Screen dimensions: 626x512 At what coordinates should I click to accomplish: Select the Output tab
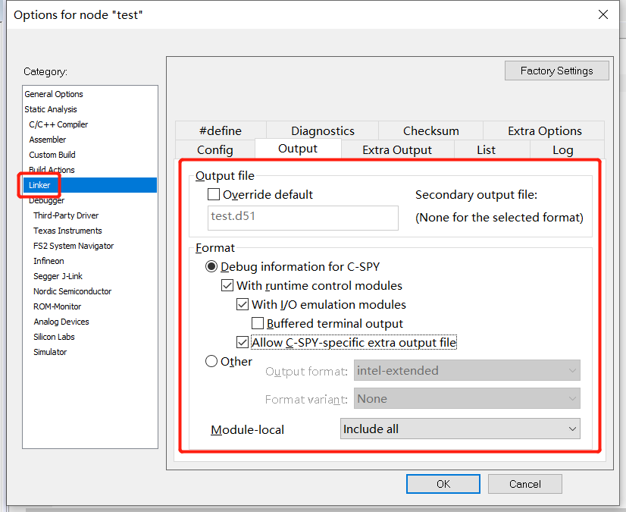tap(298, 149)
